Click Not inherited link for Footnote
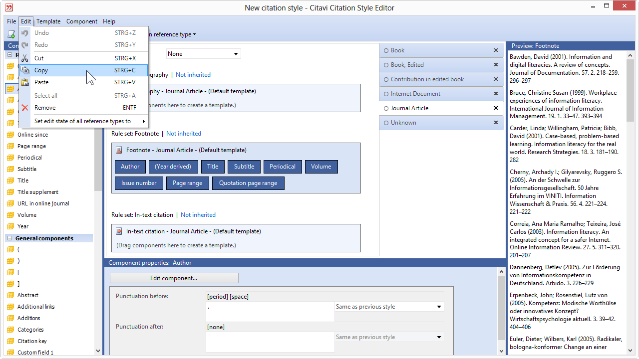639x359 pixels. pos(184,134)
